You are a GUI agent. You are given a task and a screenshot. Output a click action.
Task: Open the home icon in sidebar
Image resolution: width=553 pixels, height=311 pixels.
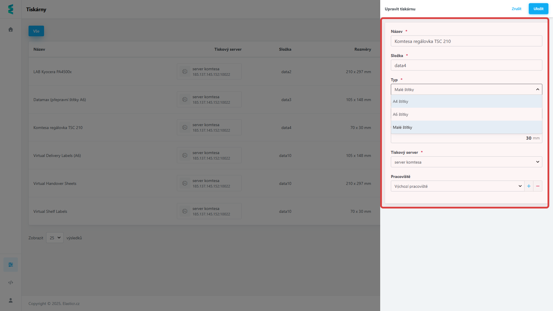point(11,29)
